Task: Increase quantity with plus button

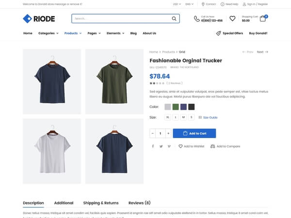Action: tap(168, 133)
